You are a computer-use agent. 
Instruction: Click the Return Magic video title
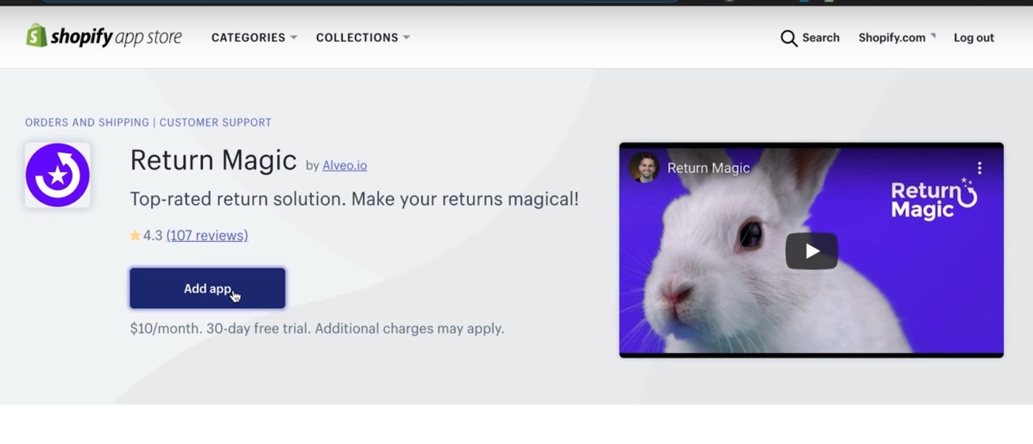pyautogui.click(x=708, y=168)
